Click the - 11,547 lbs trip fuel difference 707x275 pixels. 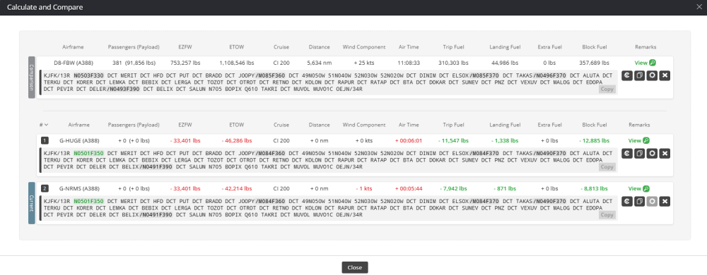453,140
